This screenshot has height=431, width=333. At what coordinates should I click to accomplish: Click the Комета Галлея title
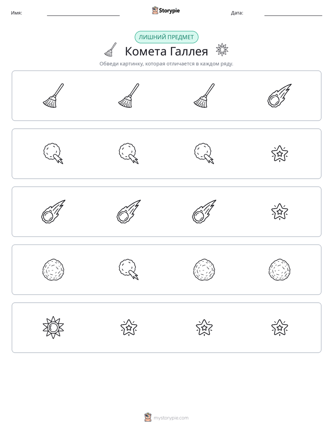166,51
